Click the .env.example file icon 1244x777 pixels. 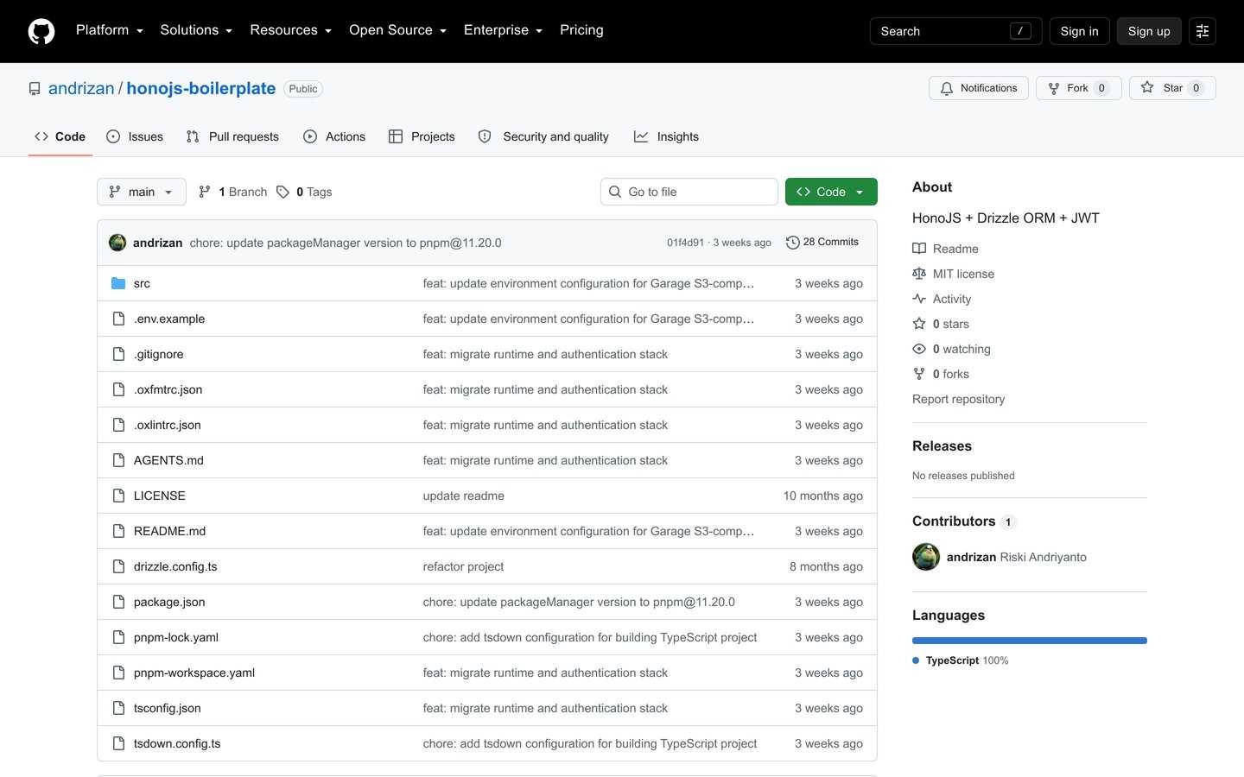118,319
